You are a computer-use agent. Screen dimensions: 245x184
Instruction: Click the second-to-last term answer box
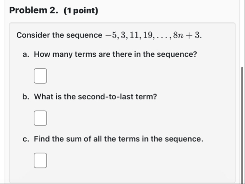[40, 118]
